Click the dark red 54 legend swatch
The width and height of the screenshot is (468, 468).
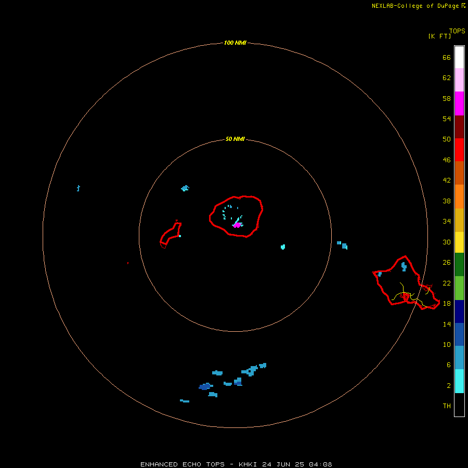459,127
